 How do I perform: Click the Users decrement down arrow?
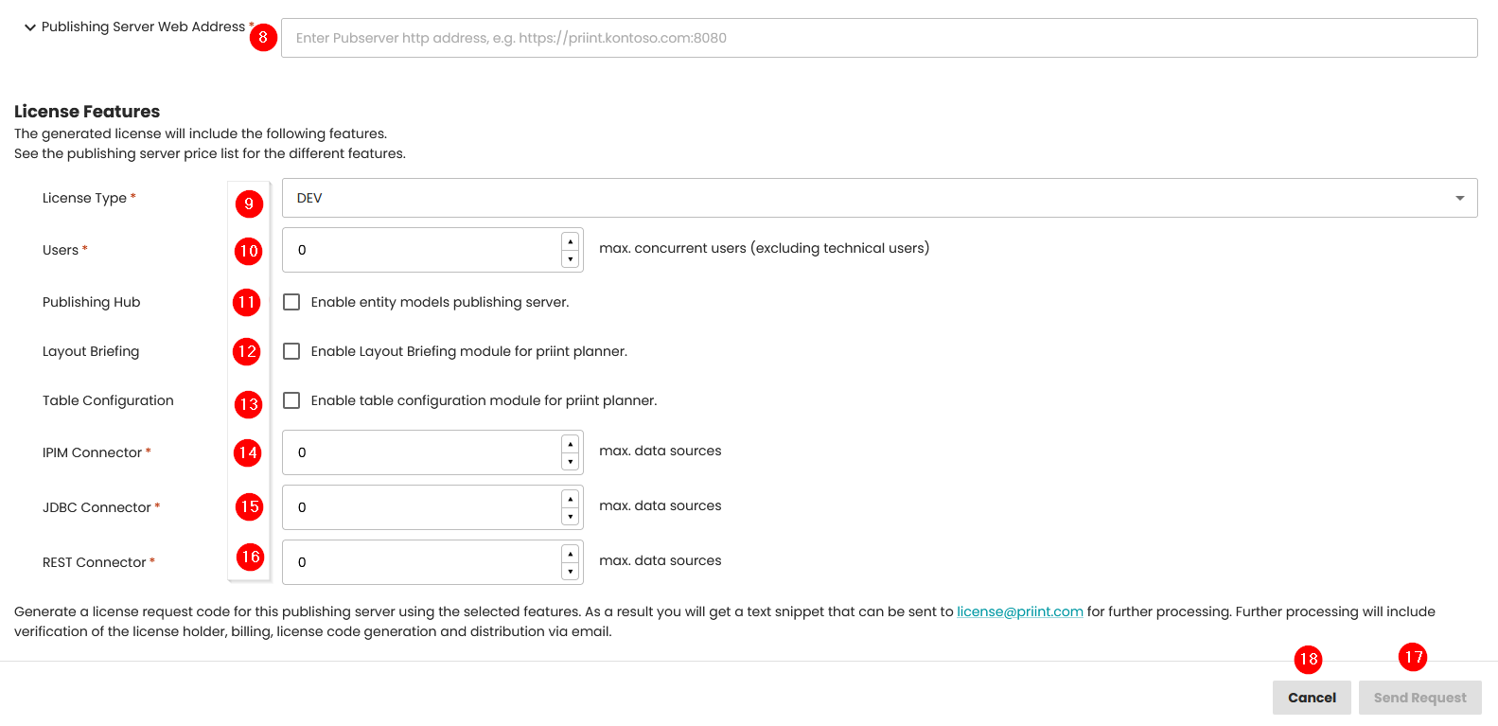pyautogui.click(x=570, y=259)
